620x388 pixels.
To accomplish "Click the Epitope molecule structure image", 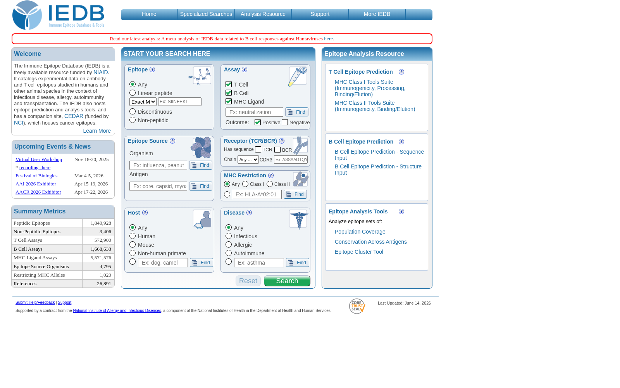I will pos(200,76).
